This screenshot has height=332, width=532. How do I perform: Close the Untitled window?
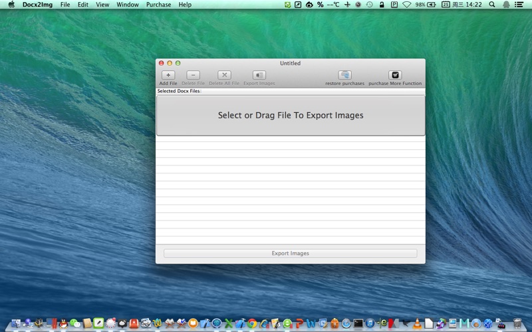[162, 63]
